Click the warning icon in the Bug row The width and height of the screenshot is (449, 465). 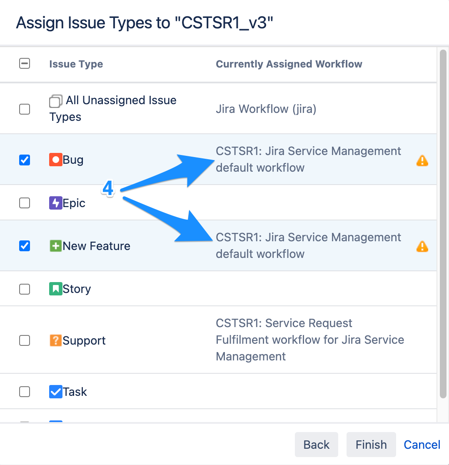click(x=422, y=160)
